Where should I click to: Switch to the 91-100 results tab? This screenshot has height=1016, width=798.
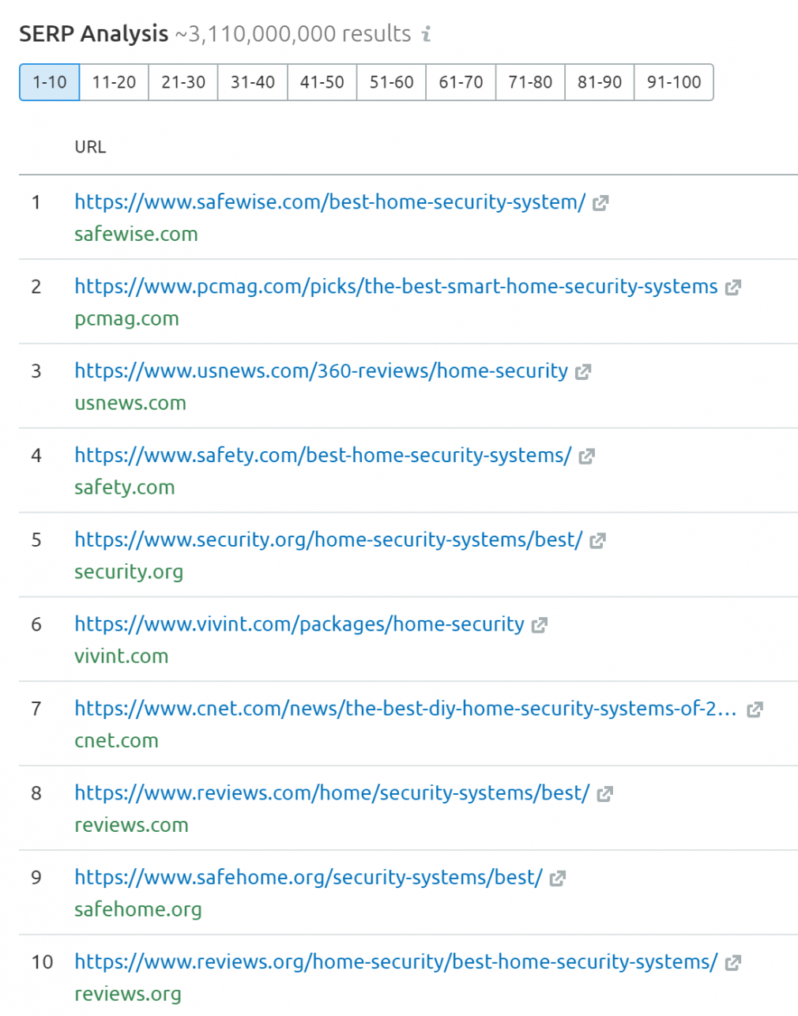[x=674, y=82]
